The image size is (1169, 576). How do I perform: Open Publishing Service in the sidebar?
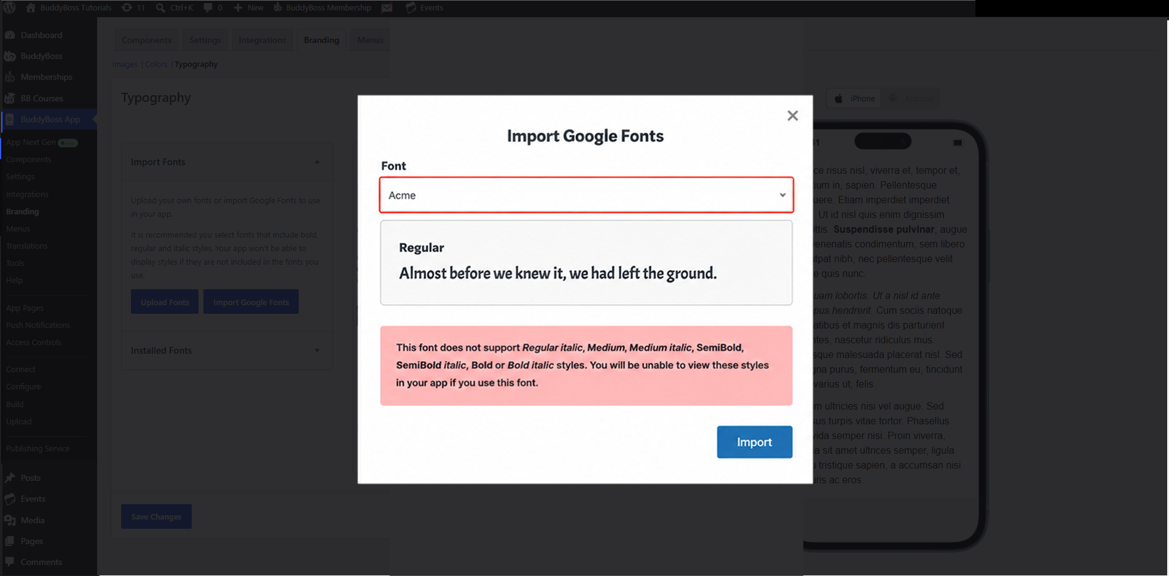[38, 448]
